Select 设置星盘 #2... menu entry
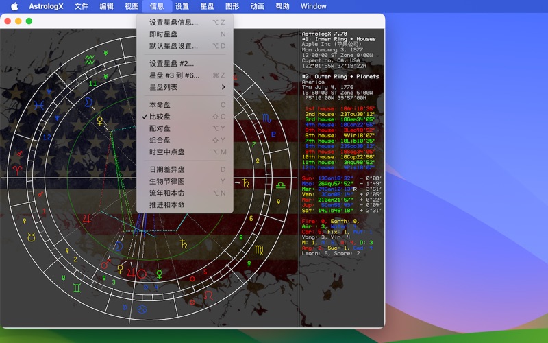This screenshot has height=343, width=548. click(x=185, y=64)
